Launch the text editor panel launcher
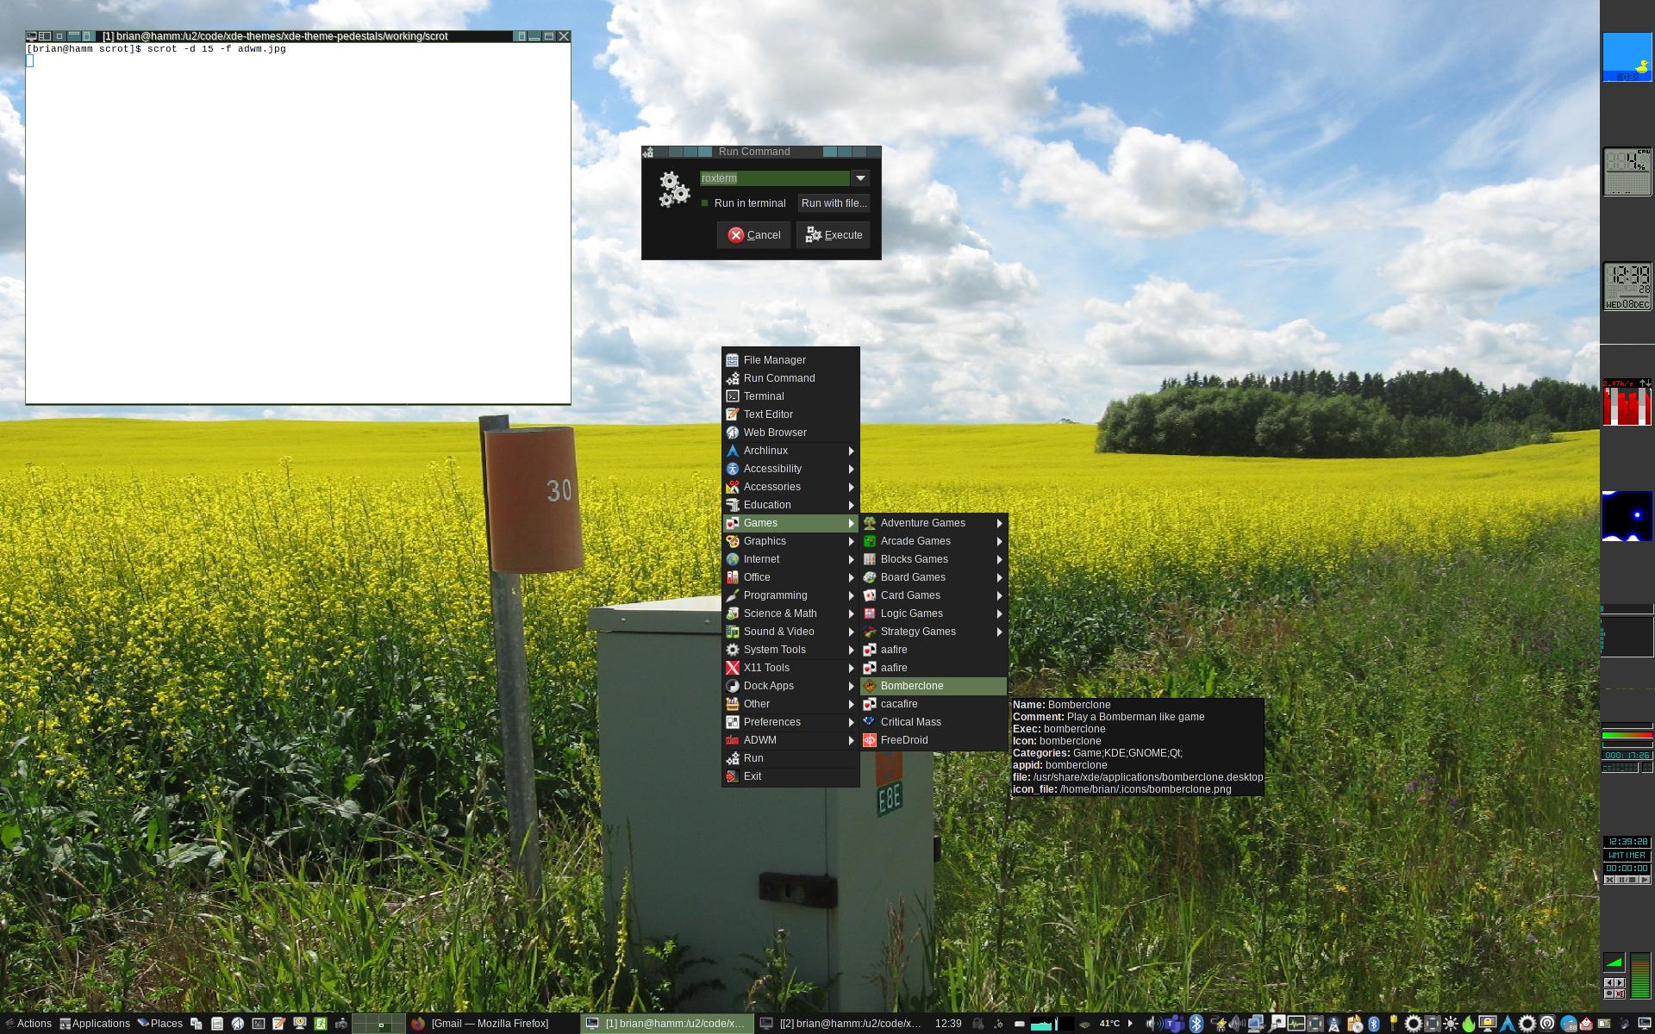The width and height of the screenshot is (1655, 1034). coord(278,1024)
